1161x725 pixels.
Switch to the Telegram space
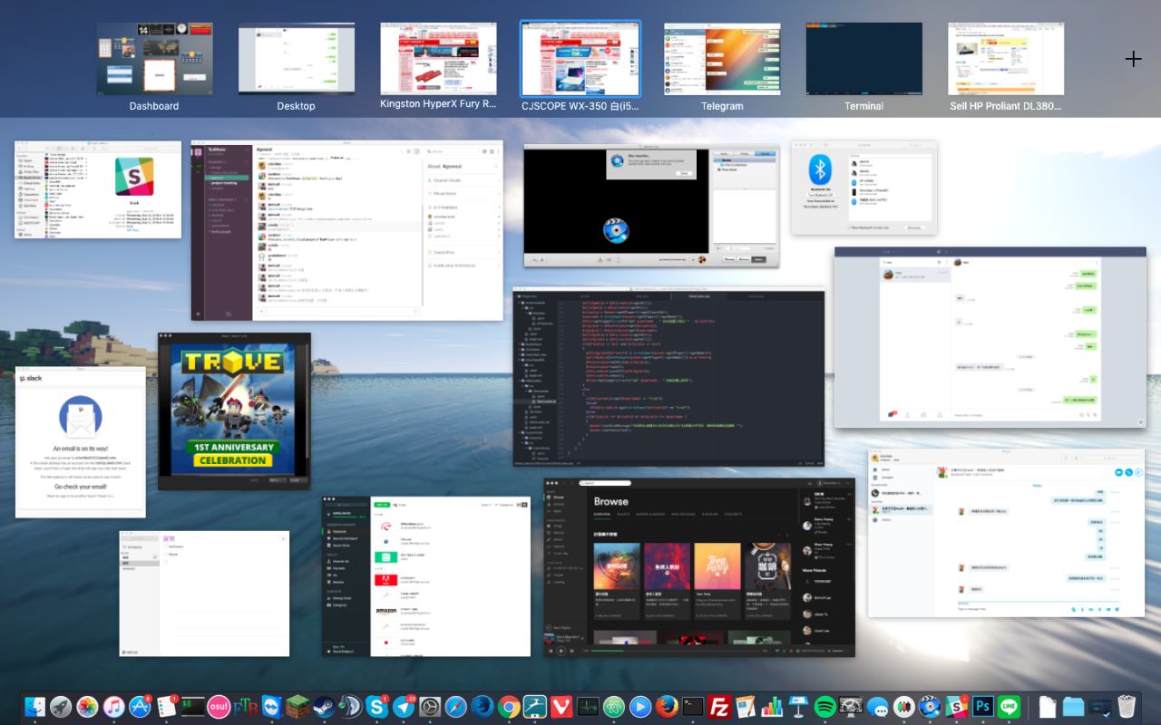(722, 59)
